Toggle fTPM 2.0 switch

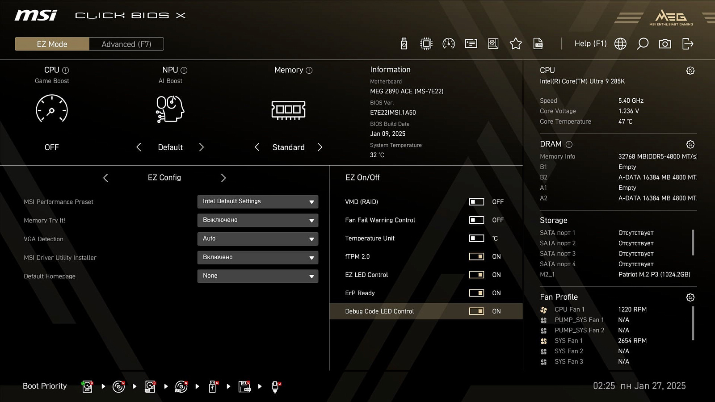click(476, 257)
